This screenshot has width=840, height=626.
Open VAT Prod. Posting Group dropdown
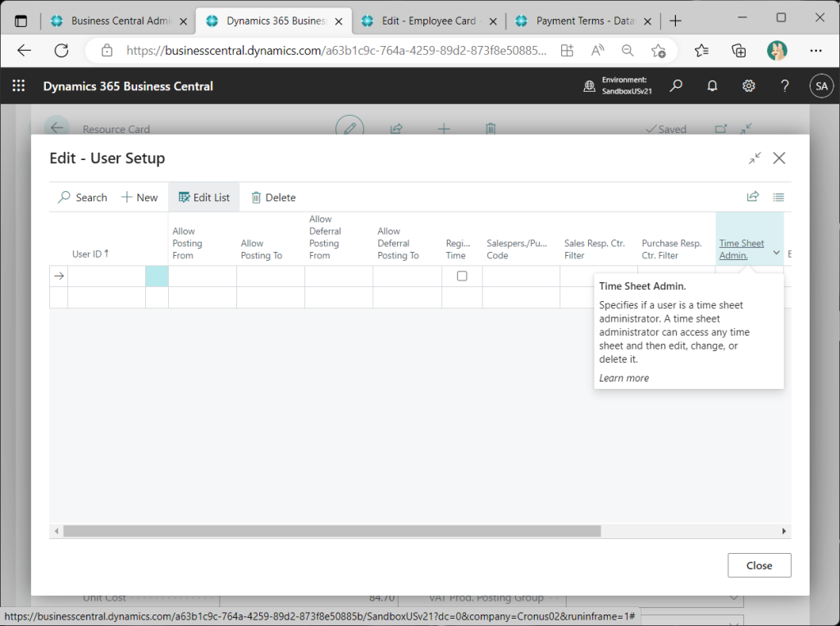734,597
